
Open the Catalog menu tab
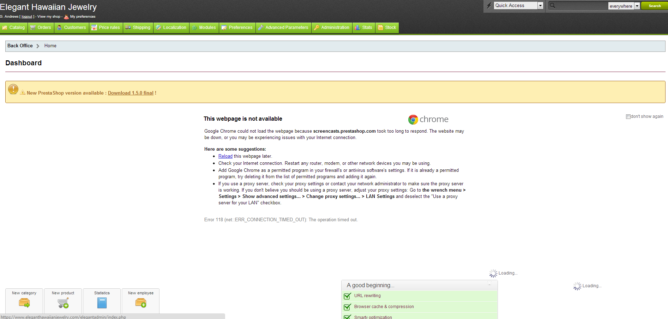pos(14,28)
